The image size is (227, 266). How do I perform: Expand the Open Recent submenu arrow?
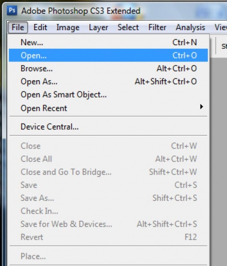201,107
